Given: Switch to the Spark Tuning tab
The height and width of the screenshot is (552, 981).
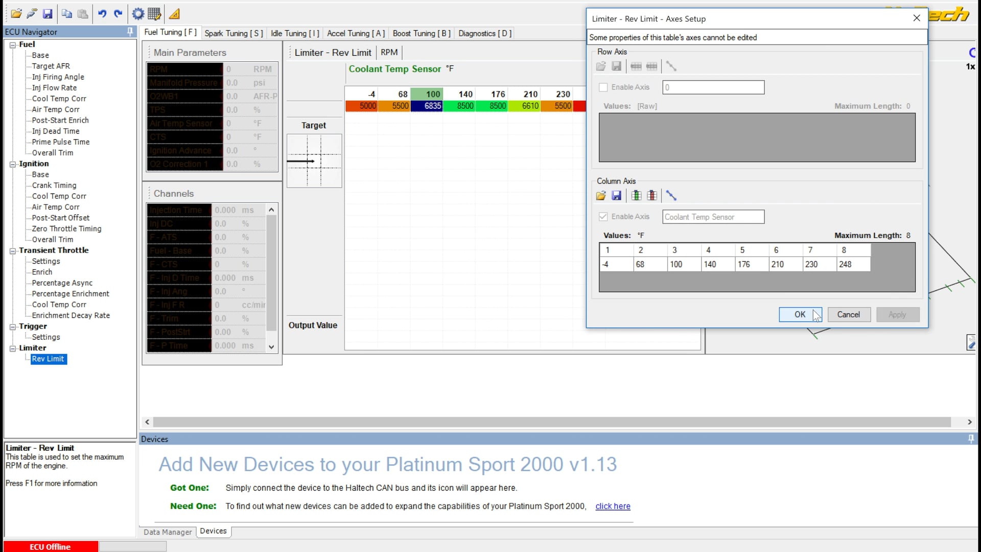Looking at the screenshot, I should tap(233, 33).
